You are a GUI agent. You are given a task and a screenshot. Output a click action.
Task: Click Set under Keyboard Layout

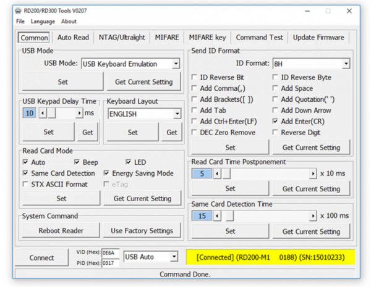(133, 132)
